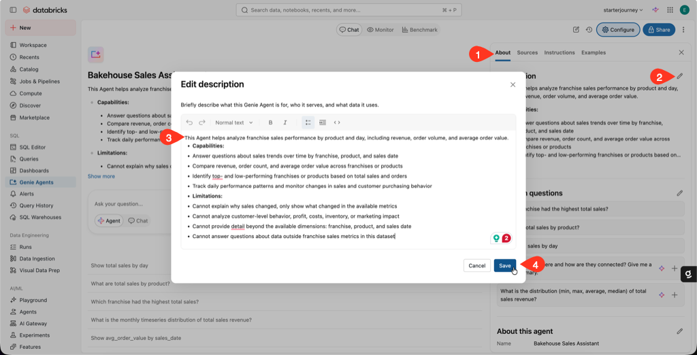Toggle the bulleted list button
This screenshot has height=355, width=697.
click(x=308, y=122)
